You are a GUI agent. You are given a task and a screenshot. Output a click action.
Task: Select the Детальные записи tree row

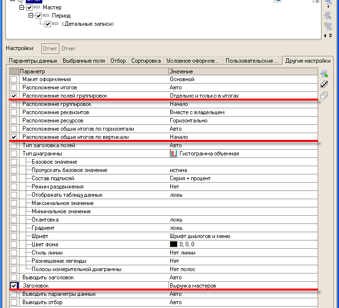(88, 24)
